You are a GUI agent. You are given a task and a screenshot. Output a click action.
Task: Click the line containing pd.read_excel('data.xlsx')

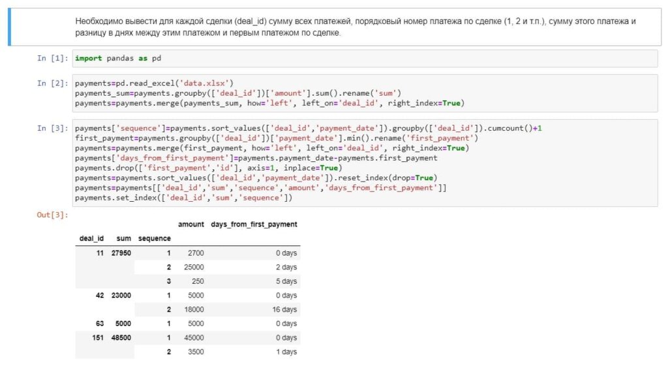pyautogui.click(x=154, y=83)
